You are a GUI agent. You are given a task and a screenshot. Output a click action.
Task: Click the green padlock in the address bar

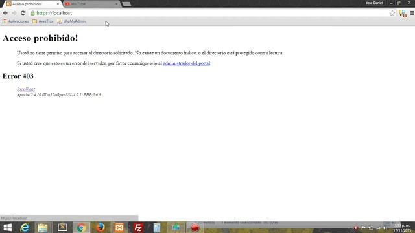tap(33, 13)
